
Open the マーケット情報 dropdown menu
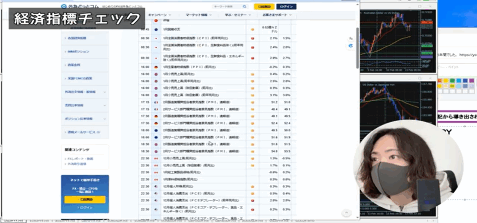pyautogui.click(x=198, y=15)
